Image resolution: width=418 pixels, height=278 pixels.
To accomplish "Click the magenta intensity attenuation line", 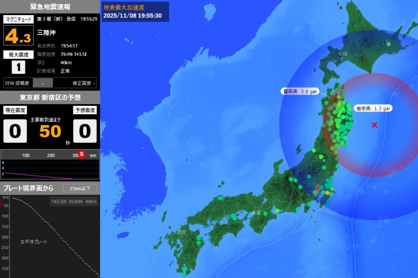I will coord(38,176).
